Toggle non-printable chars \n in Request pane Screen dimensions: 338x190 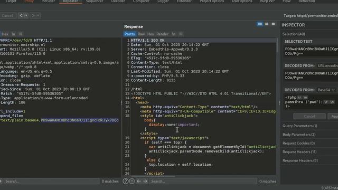[13, 34]
